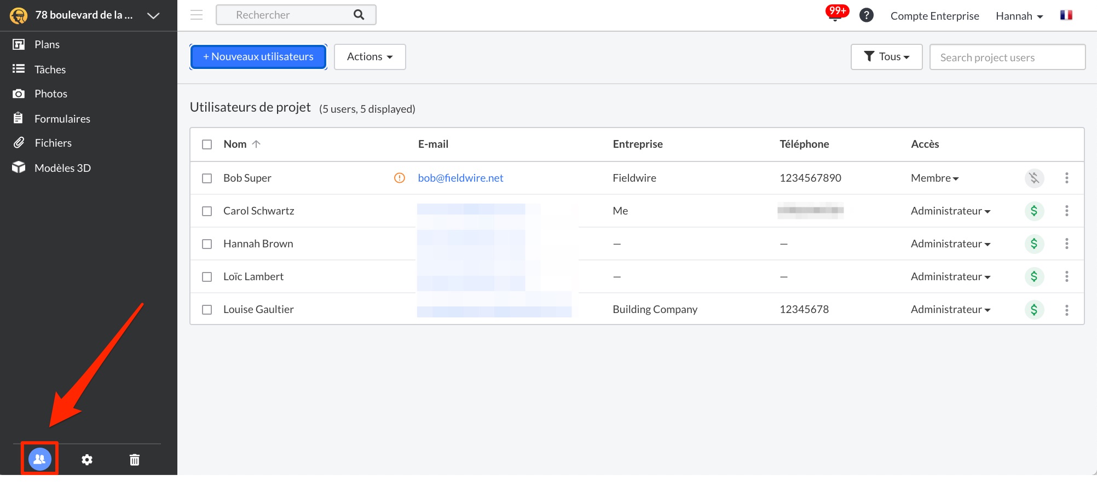This screenshot has height=498, width=1097.
Task: Click the dollar icon for Carol Schwartz
Action: click(1034, 211)
